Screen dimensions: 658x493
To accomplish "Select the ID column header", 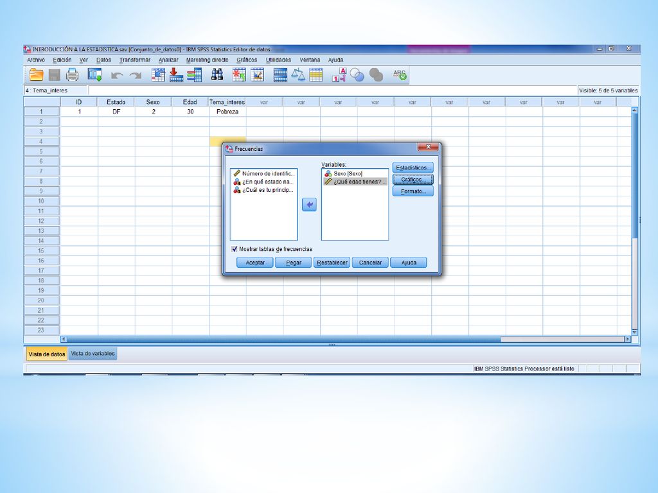I will coord(79,102).
